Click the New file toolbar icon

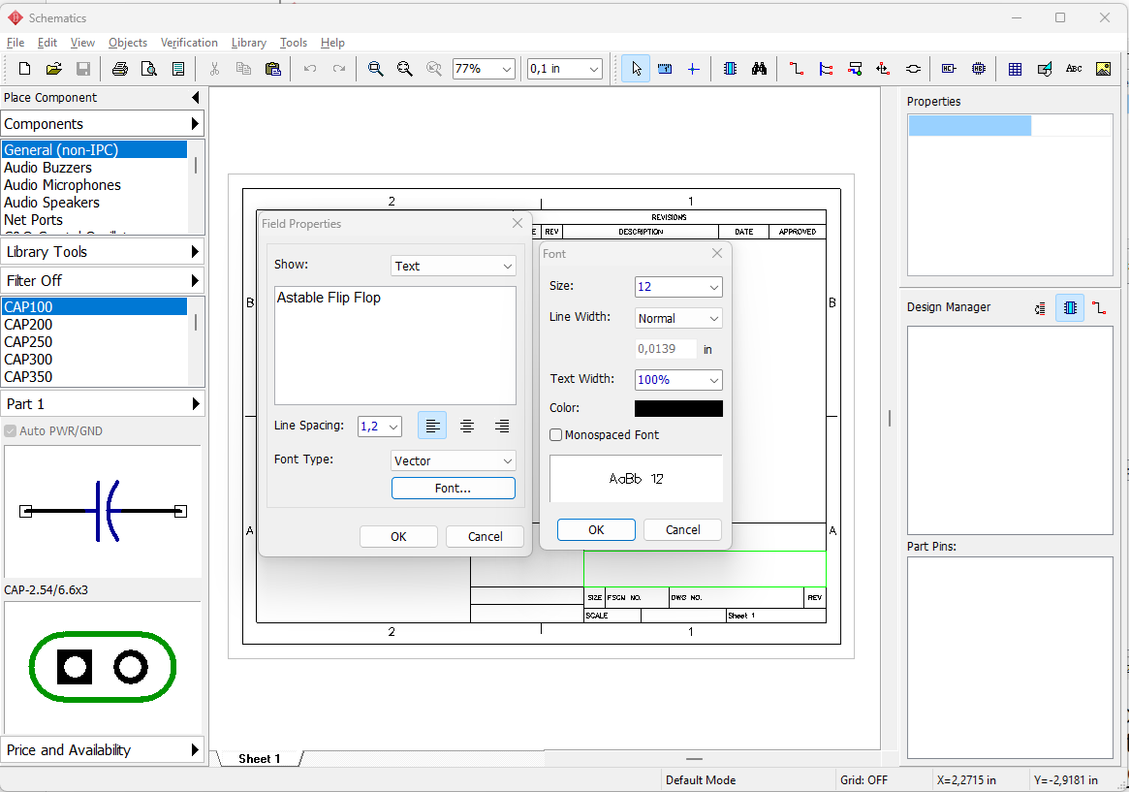[24, 69]
